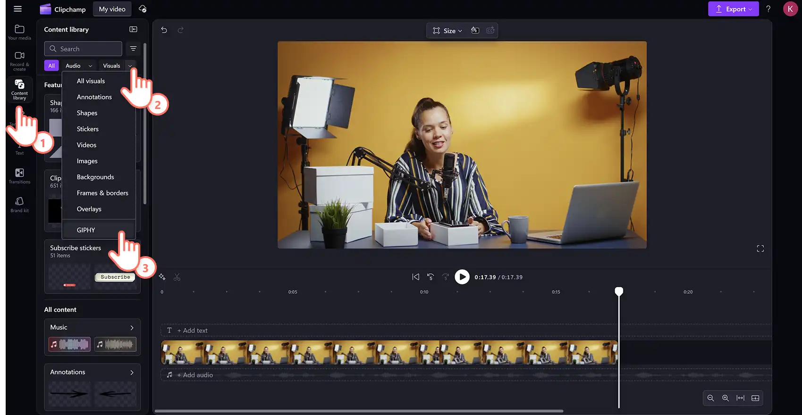Skip back to the start
The width and height of the screenshot is (802, 415).
click(x=415, y=277)
